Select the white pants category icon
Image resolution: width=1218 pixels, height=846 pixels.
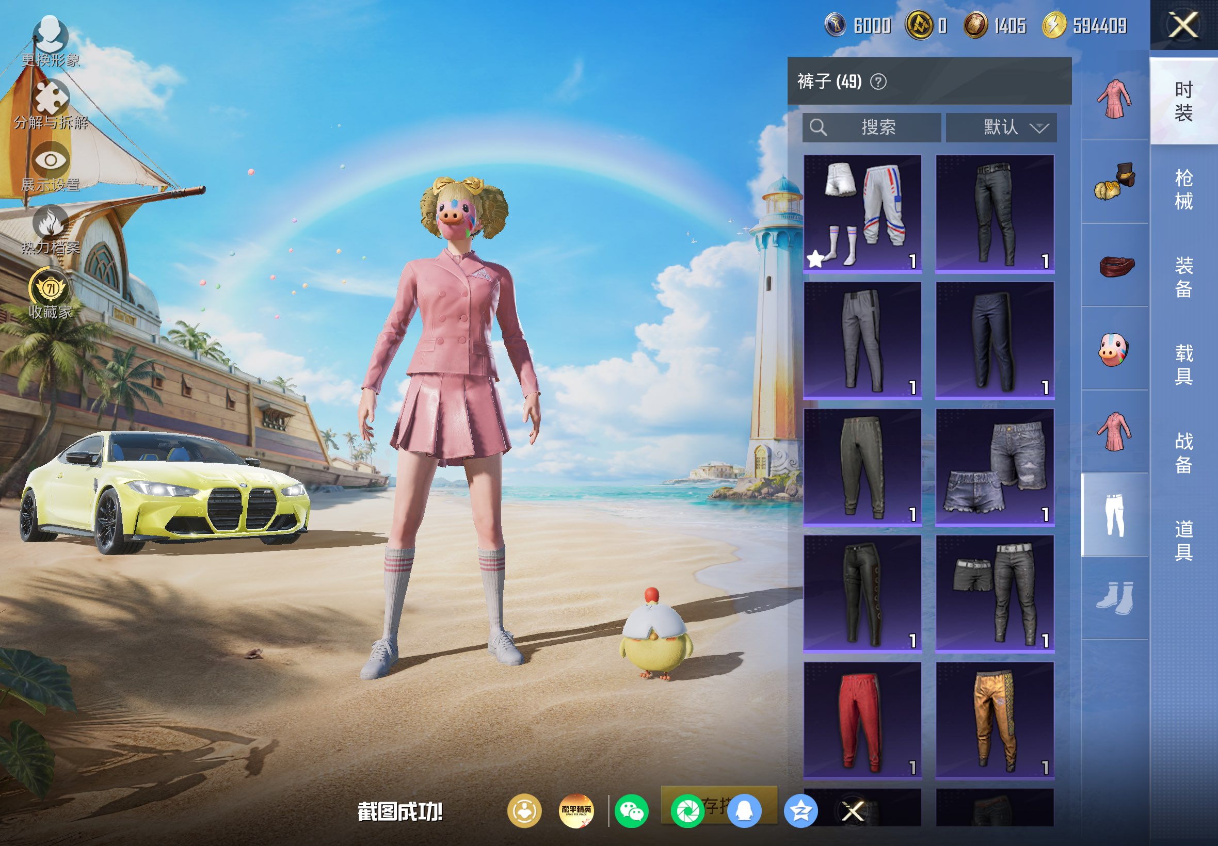coord(1115,515)
